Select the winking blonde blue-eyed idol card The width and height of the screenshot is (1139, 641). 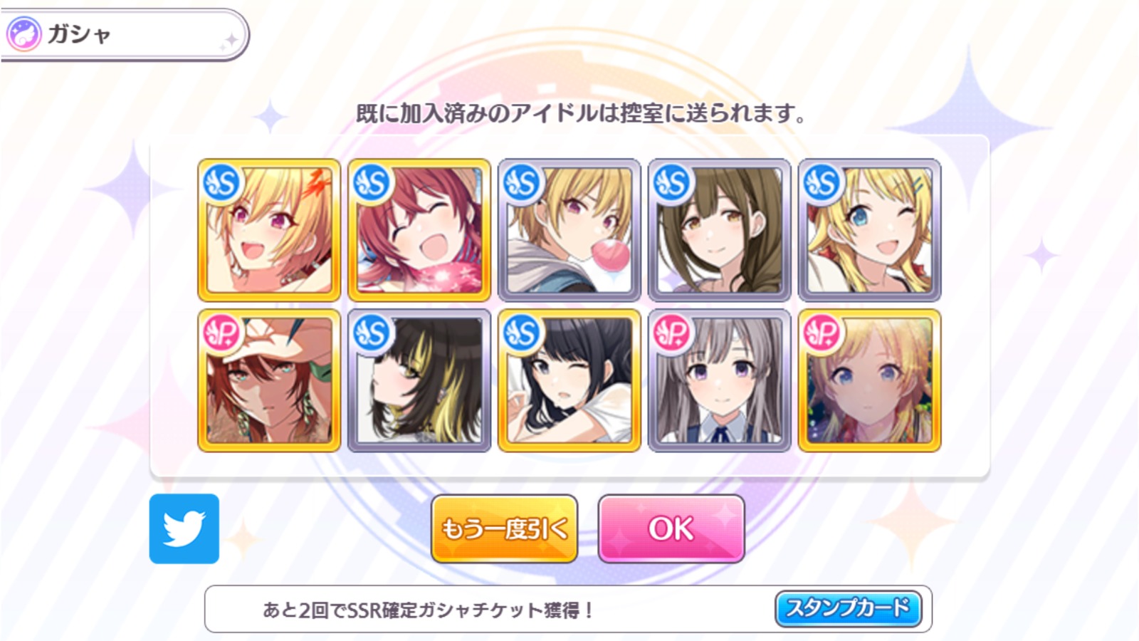pyautogui.click(x=870, y=230)
